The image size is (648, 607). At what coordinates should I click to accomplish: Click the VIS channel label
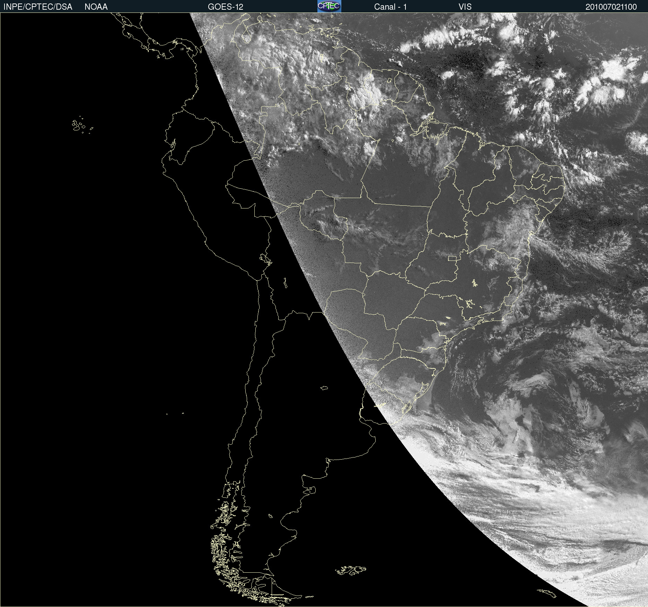point(465,7)
